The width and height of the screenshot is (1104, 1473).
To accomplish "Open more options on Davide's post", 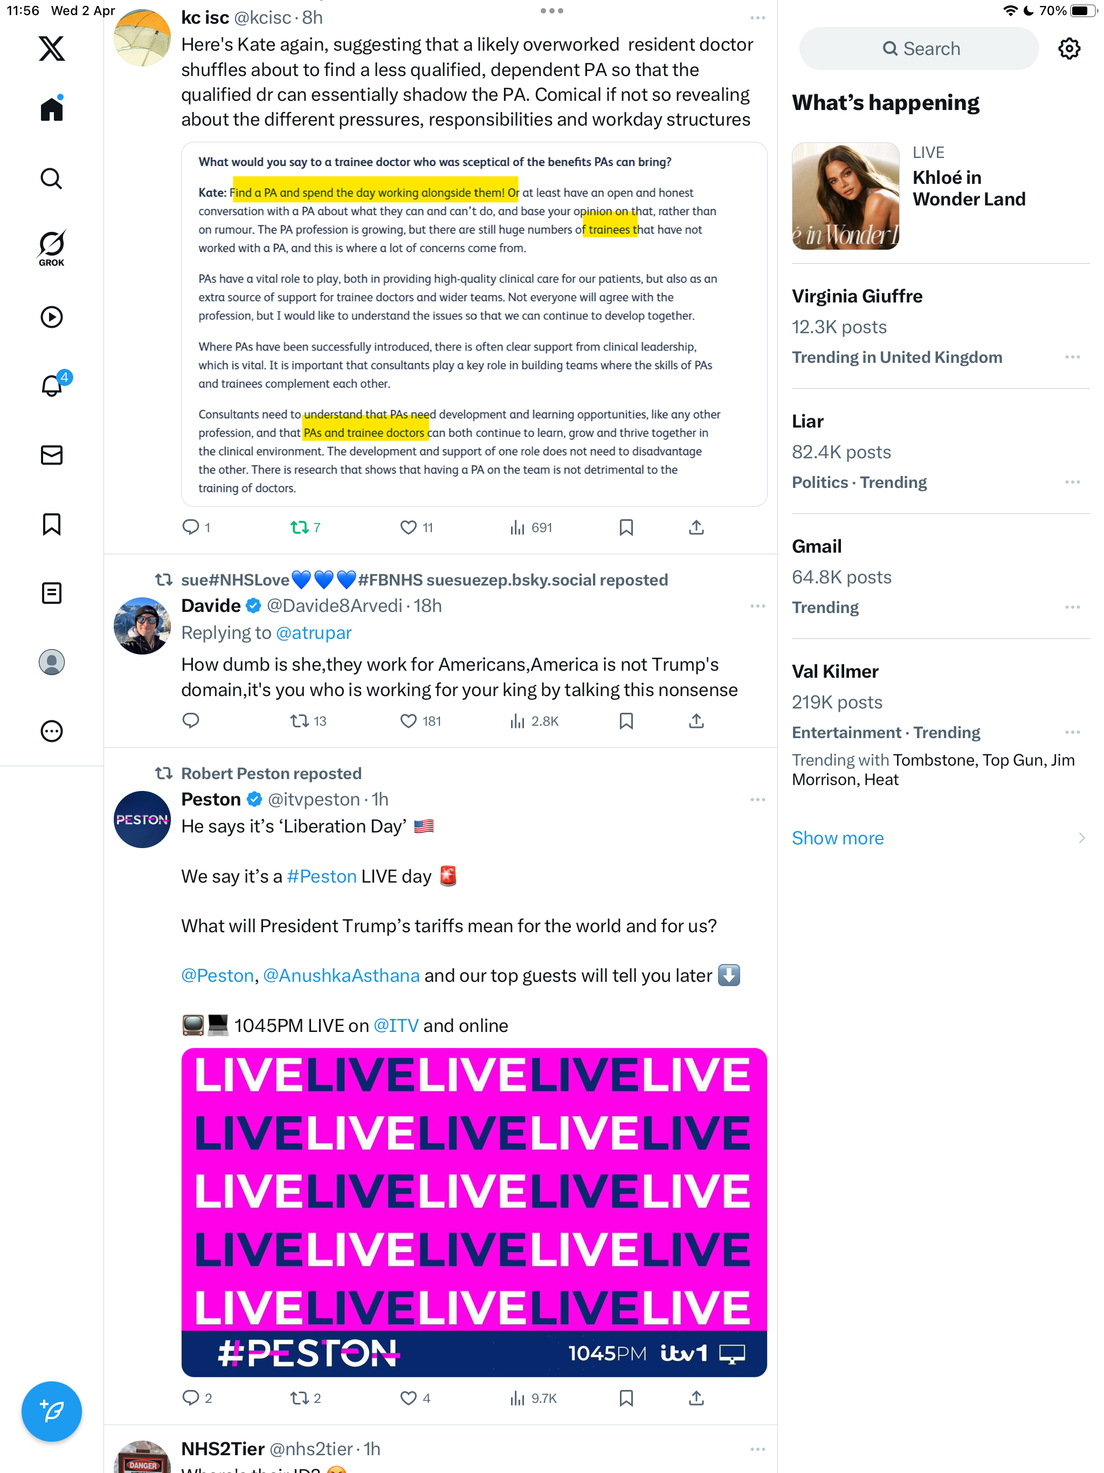I will pos(757,606).
